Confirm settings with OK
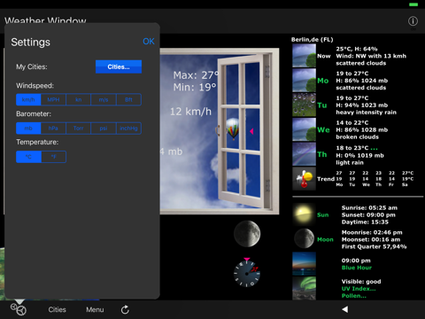The height and width of the screenshot is (319, 425). (149, 42)
